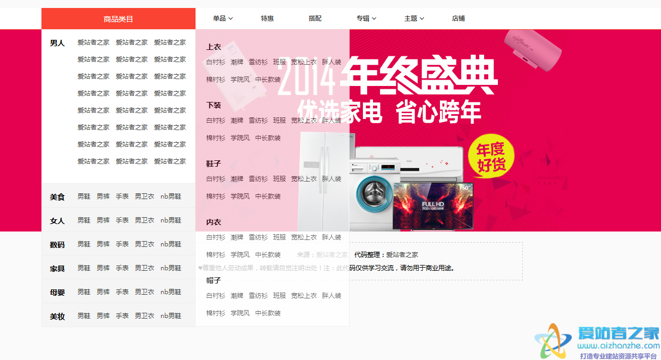Open 潮牌 under 上衣
The image size is (661, 360).
tap(237, 62)
